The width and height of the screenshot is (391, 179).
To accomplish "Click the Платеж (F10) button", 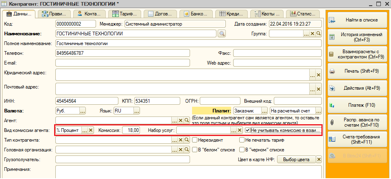I will [x=358, y=106].
